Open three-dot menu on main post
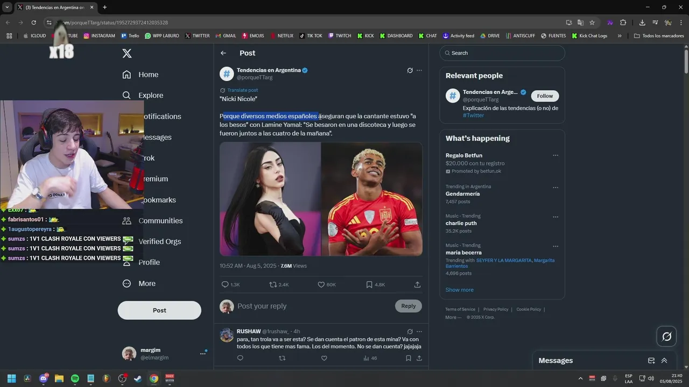689x387 pixels. pos(419,70)
